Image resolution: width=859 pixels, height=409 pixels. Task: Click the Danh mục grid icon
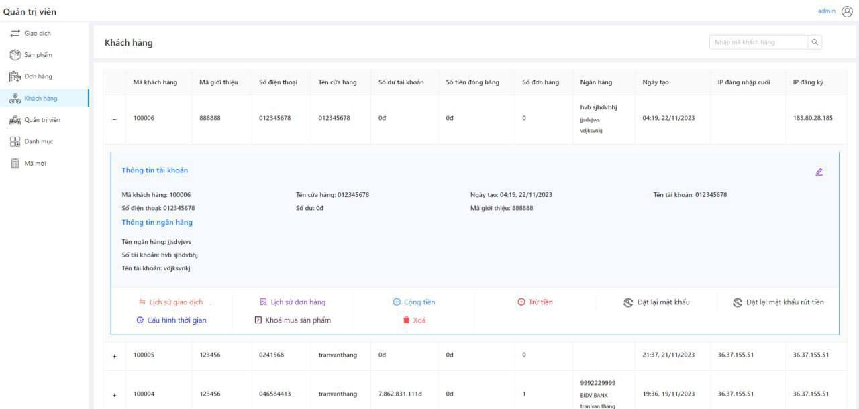(15, 141)
